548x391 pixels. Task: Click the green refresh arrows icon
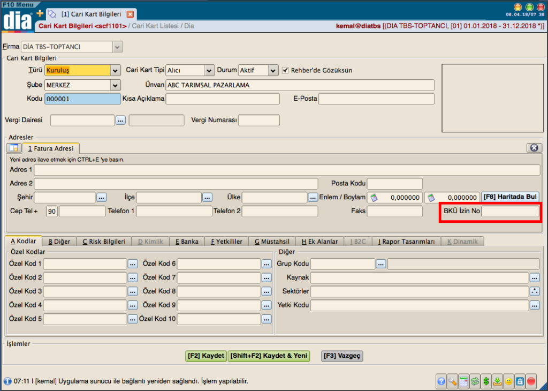(x=475, y=381)
